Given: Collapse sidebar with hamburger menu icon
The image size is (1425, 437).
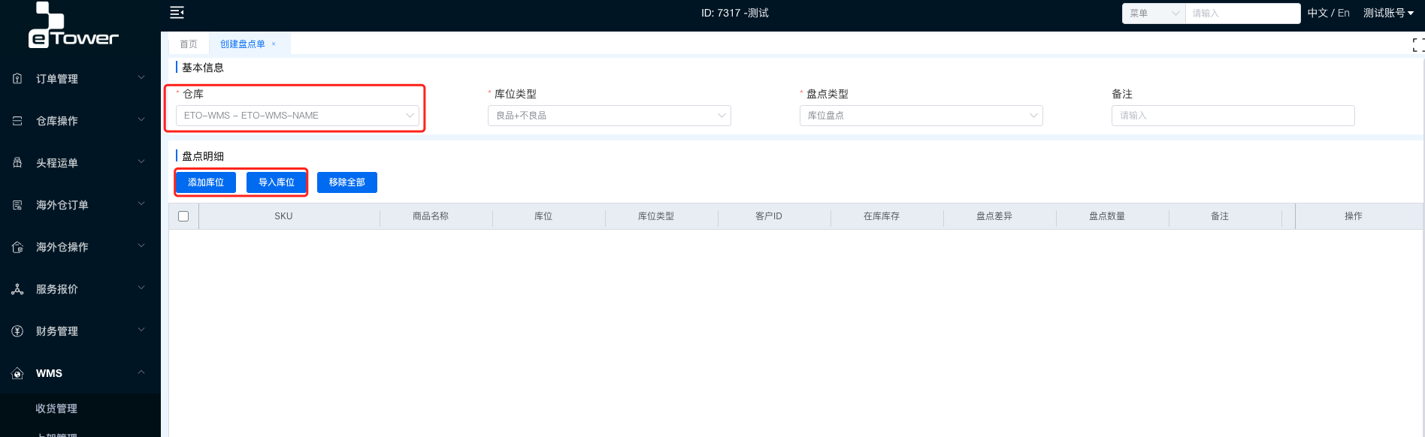Looking at the screenshot, I should [177, 13].
